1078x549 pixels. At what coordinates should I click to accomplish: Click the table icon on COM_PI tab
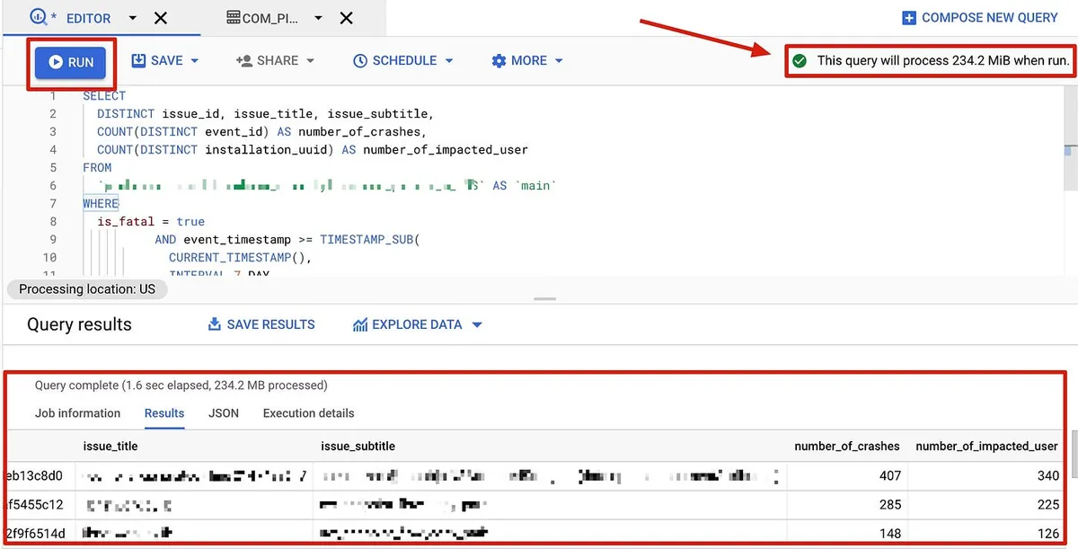pyautogui.click(x=233, y=18)
